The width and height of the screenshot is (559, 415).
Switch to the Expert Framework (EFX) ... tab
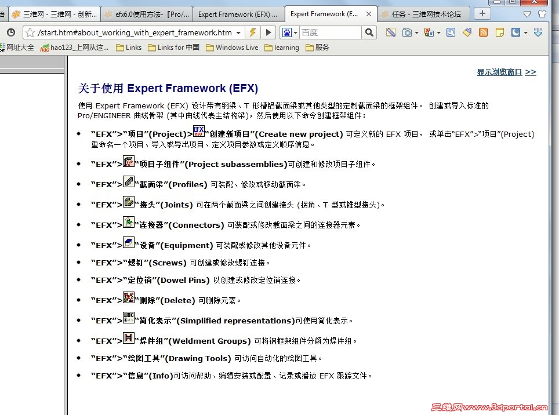pos(238,14)
